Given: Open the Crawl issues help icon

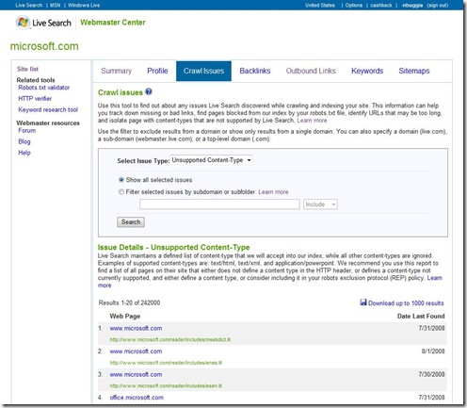Looking at the screenshot, I should 149,91.
